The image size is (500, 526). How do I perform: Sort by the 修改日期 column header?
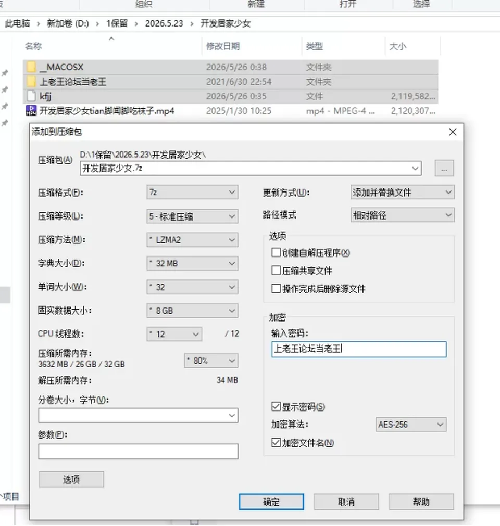click(222, 46)
